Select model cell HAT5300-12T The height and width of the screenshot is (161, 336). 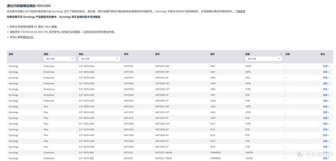tap(162, 89)
